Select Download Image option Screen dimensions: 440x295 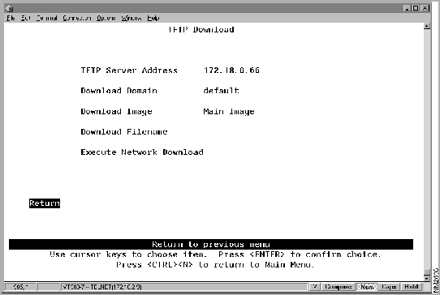(x=116, y=111)
